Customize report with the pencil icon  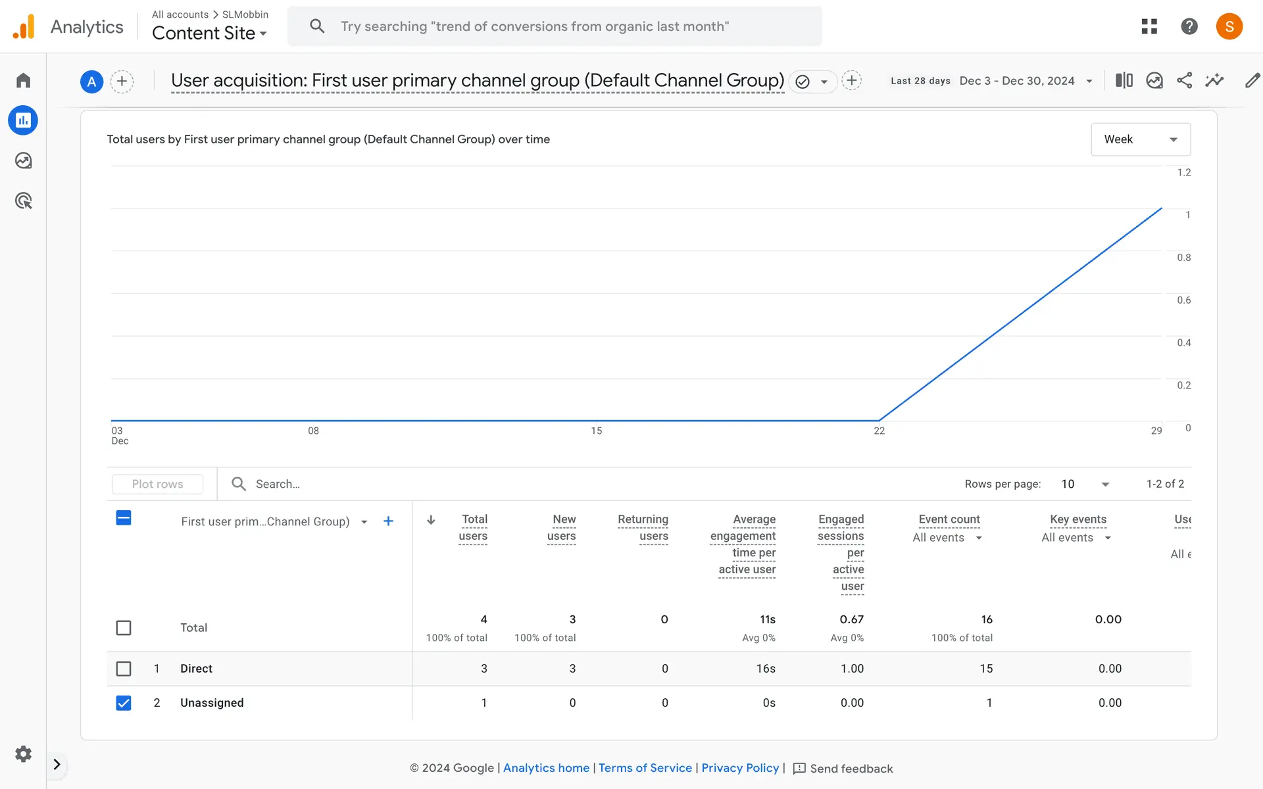point(1252,80)
